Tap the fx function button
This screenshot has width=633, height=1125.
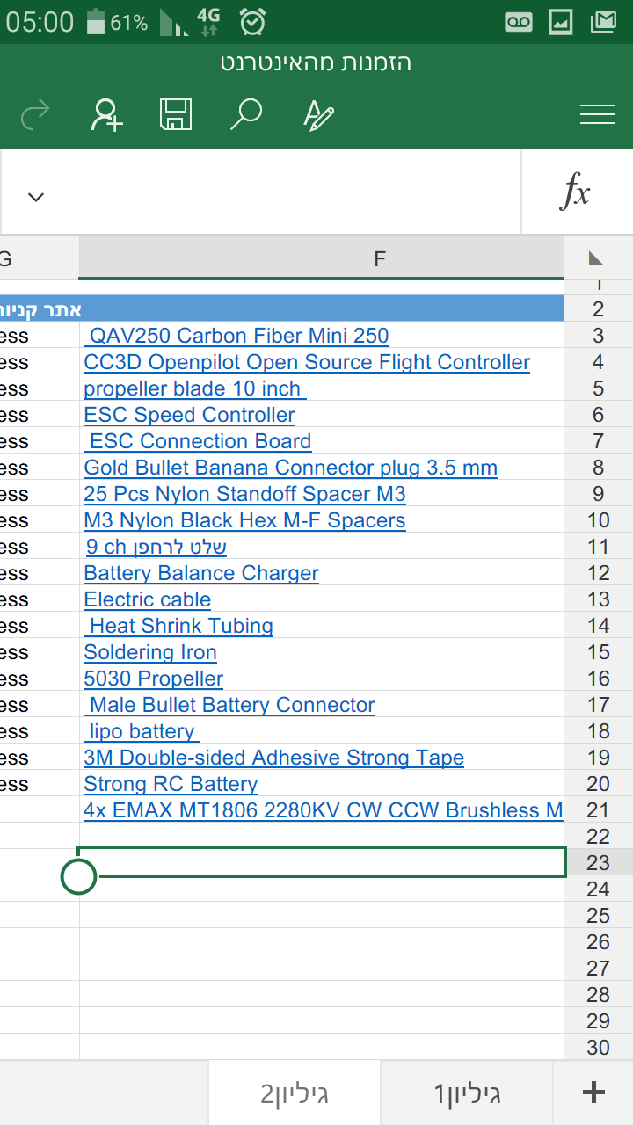(x=576, y=192)
